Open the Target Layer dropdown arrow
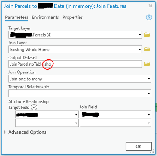The width and height of the screenshot is (157, 156). click(140, 35)
